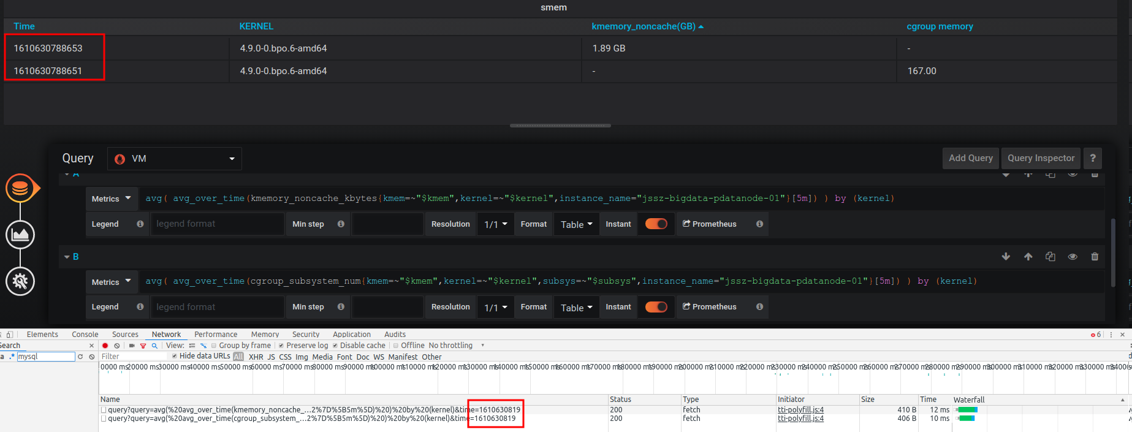Open the Metrics dropdown in query B

(x=112, y=282)
